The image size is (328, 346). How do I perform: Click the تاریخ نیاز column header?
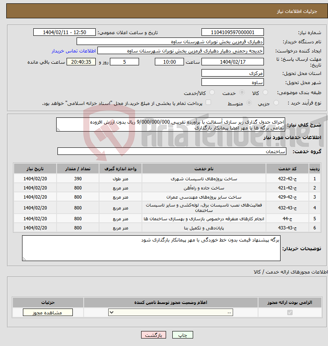coord(35,169)
